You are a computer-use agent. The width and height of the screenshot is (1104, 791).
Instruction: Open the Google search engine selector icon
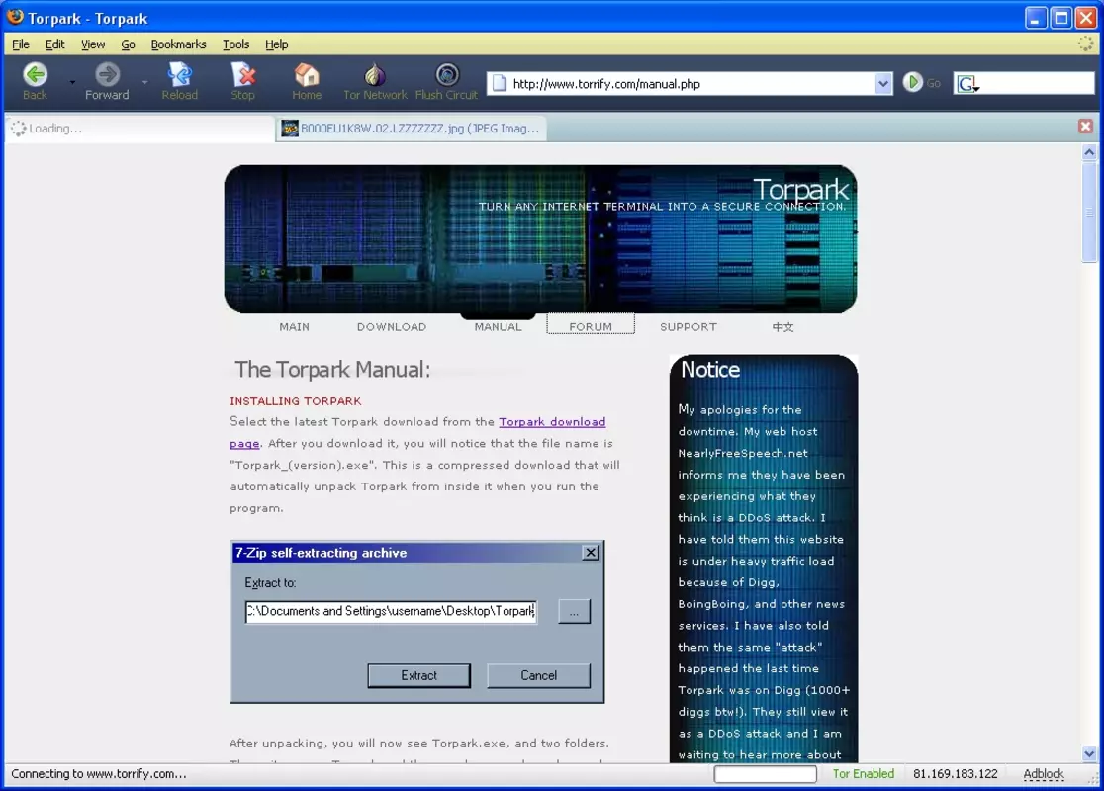(967, 84)
